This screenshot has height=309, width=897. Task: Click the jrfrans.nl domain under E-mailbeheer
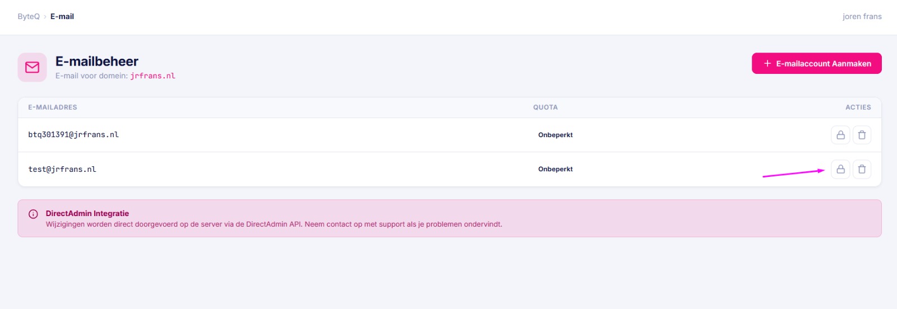152,76
